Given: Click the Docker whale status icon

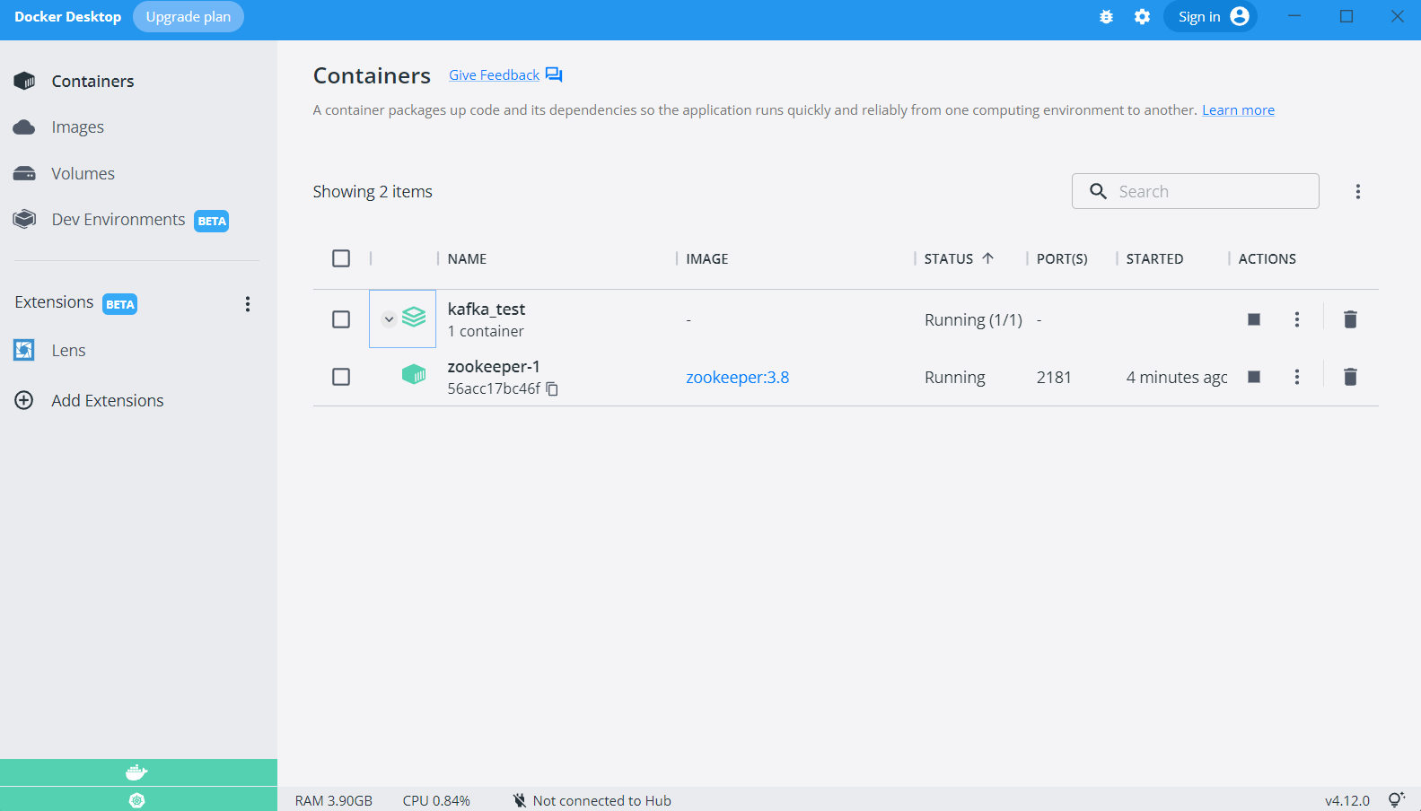Looking at the screenshot, I should (x=136, y=772).
